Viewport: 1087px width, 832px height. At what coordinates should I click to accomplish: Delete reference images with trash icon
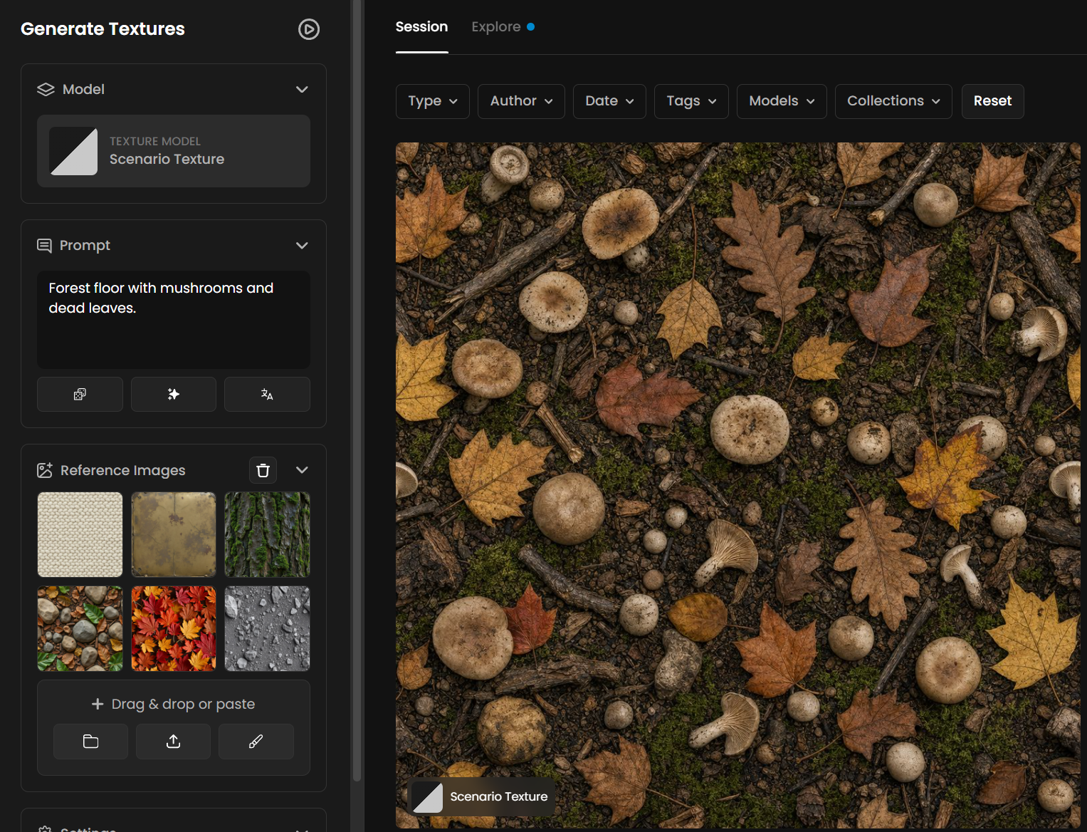263,470
